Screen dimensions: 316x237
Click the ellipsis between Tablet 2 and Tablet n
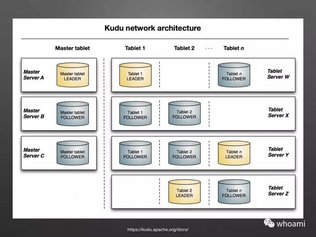(x=209, y=48)
